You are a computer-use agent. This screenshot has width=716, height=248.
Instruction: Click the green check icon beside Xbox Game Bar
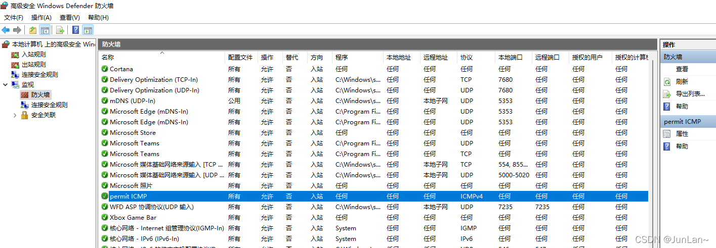105,217
